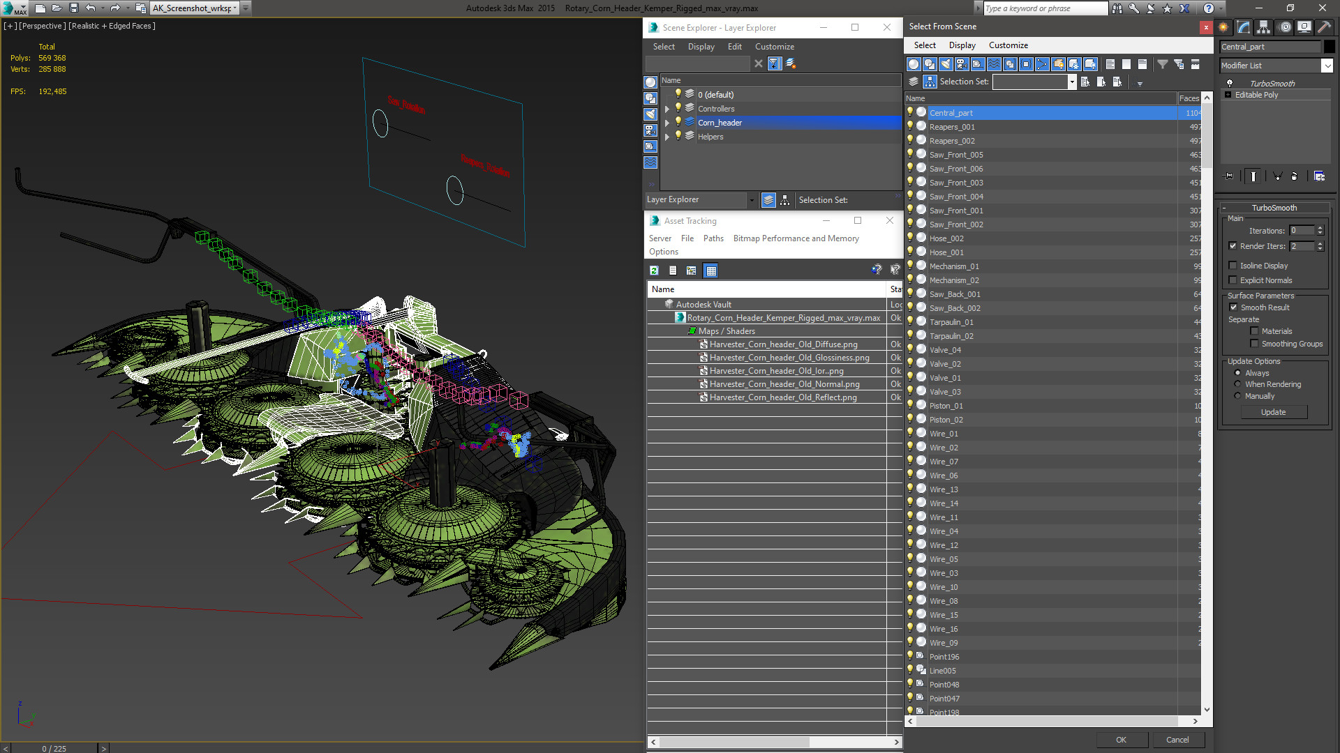This screenshot has height=753, width=1340.
Task: Click Undo arrow in top toolbar
Action: pyautogui.click(x=91, y=8)
